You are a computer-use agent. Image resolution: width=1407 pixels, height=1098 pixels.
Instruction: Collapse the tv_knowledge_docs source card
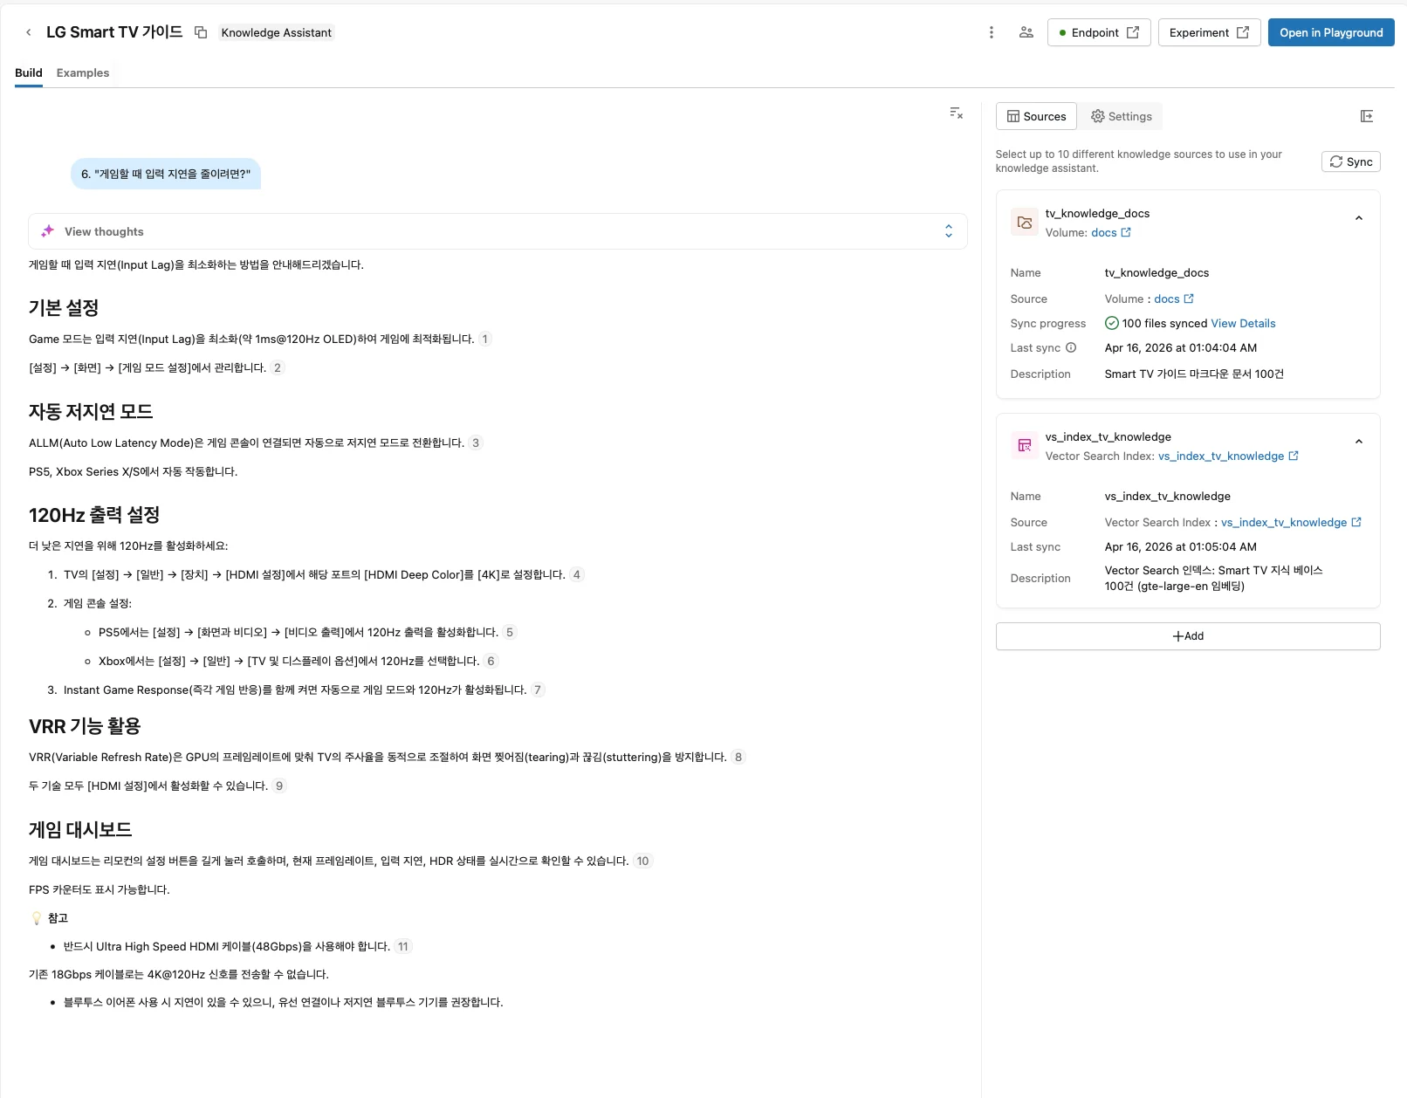pyautogui.click(x=1359, y=218)
